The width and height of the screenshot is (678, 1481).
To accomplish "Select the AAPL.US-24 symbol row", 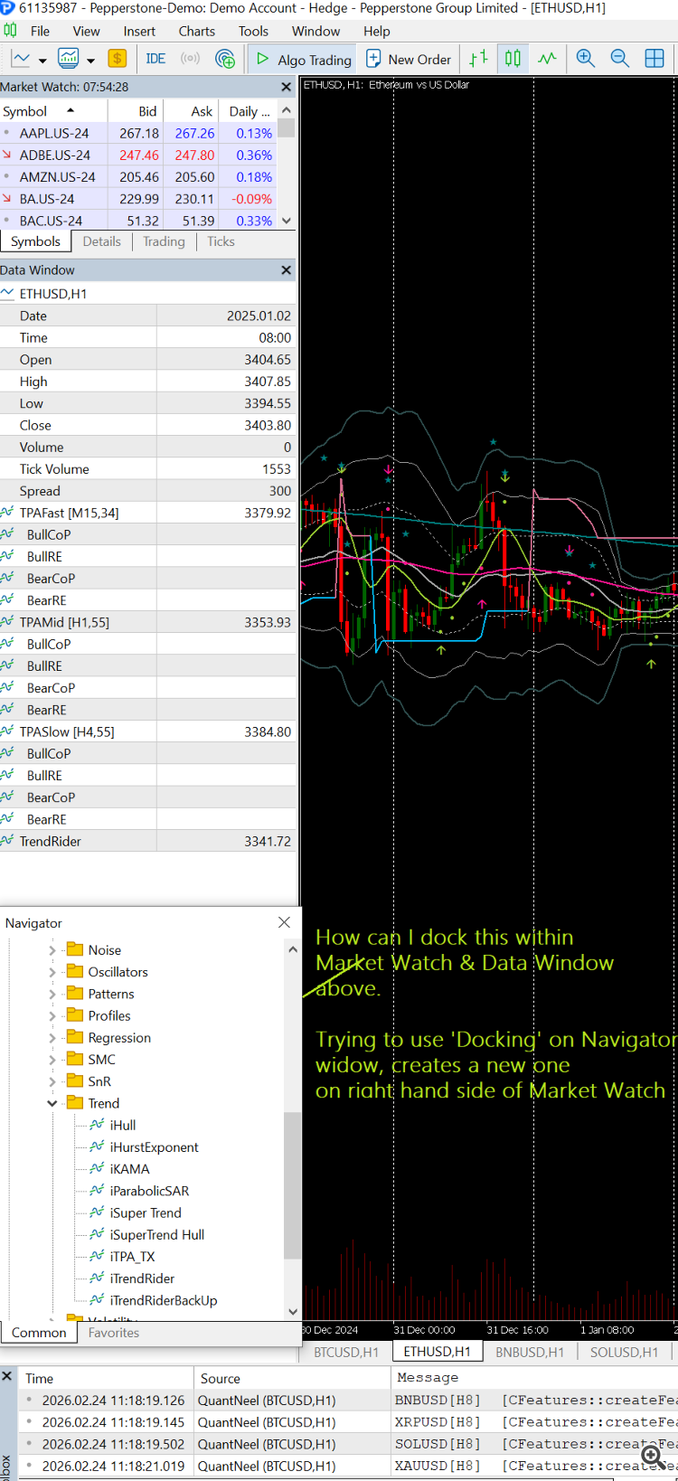I will 138,133.
